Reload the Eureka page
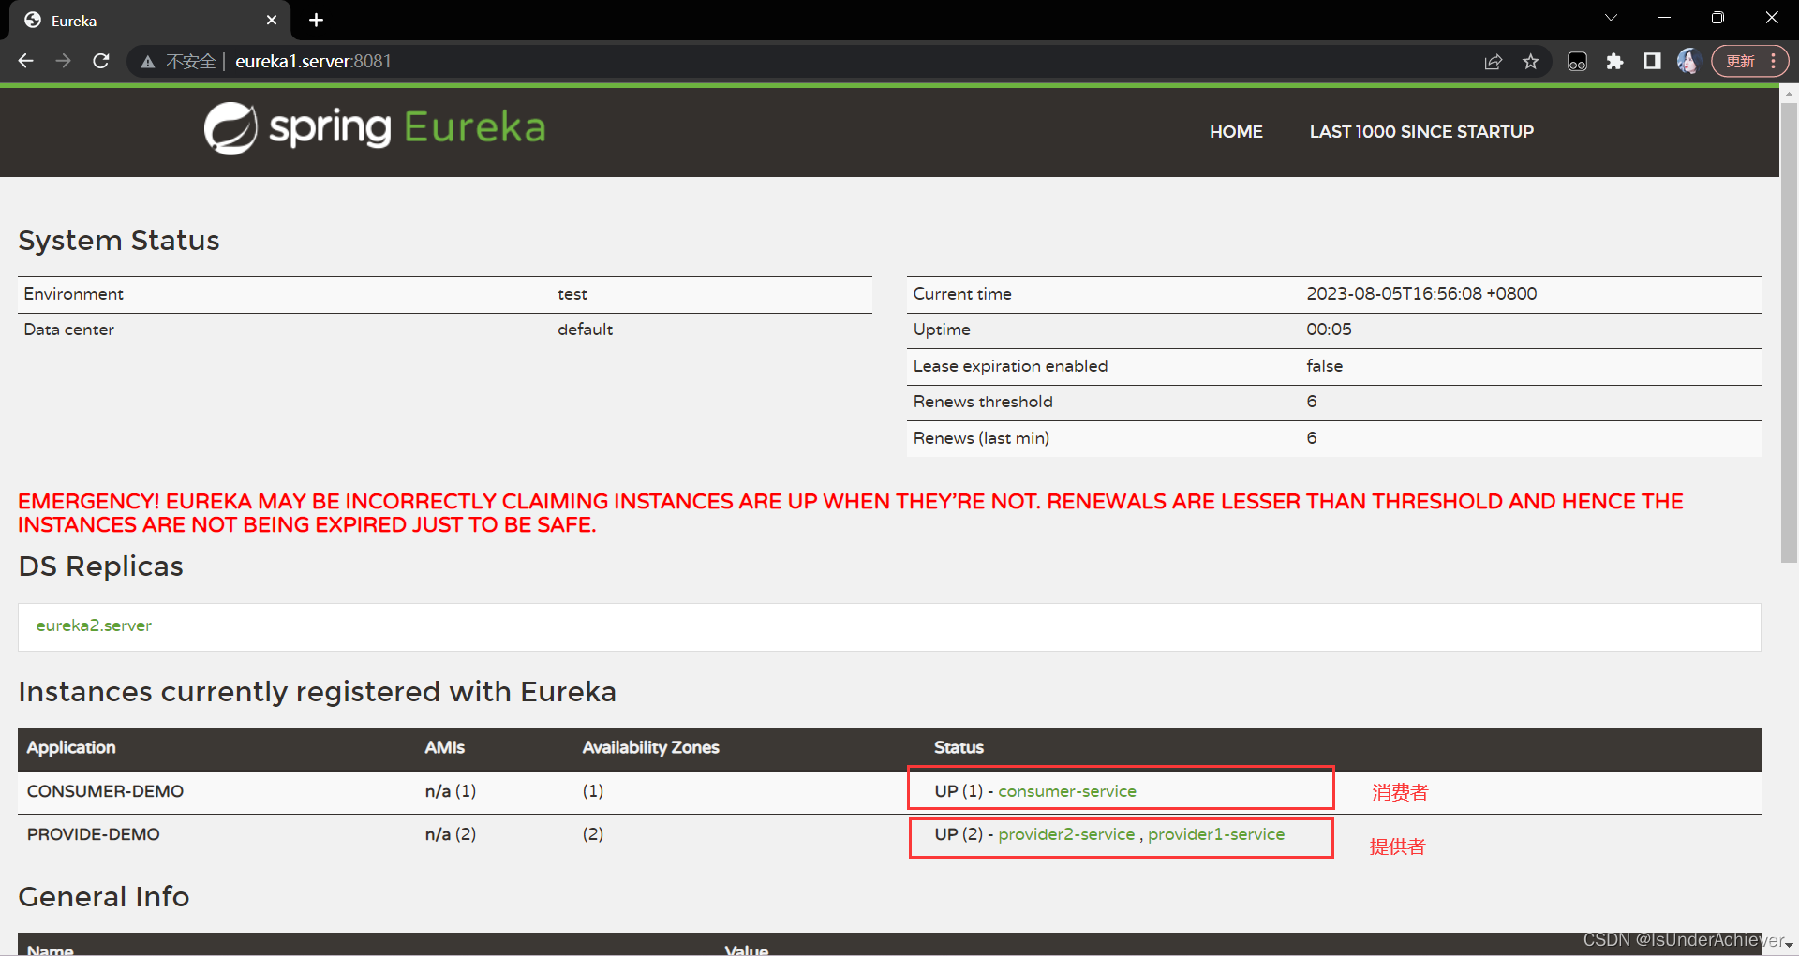This screenshot has height=956, width=1799. click(x=101, y=61)
